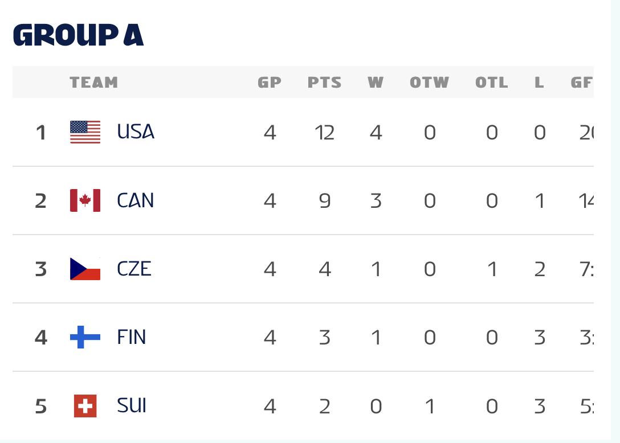The width and height of the screenshot is (620, 443).
Task: Select the CZE team name
Action: click(134, 269)
